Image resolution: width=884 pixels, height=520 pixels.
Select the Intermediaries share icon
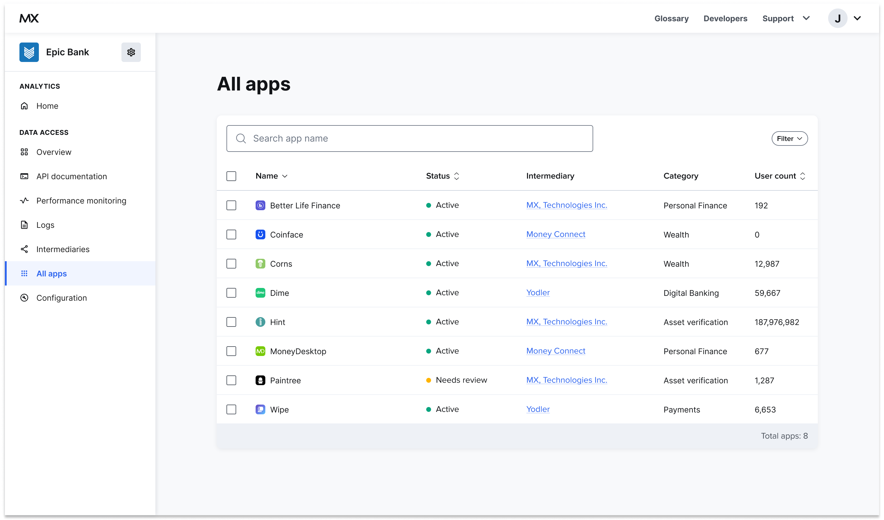pyautogui.click(x=24, y=249)
